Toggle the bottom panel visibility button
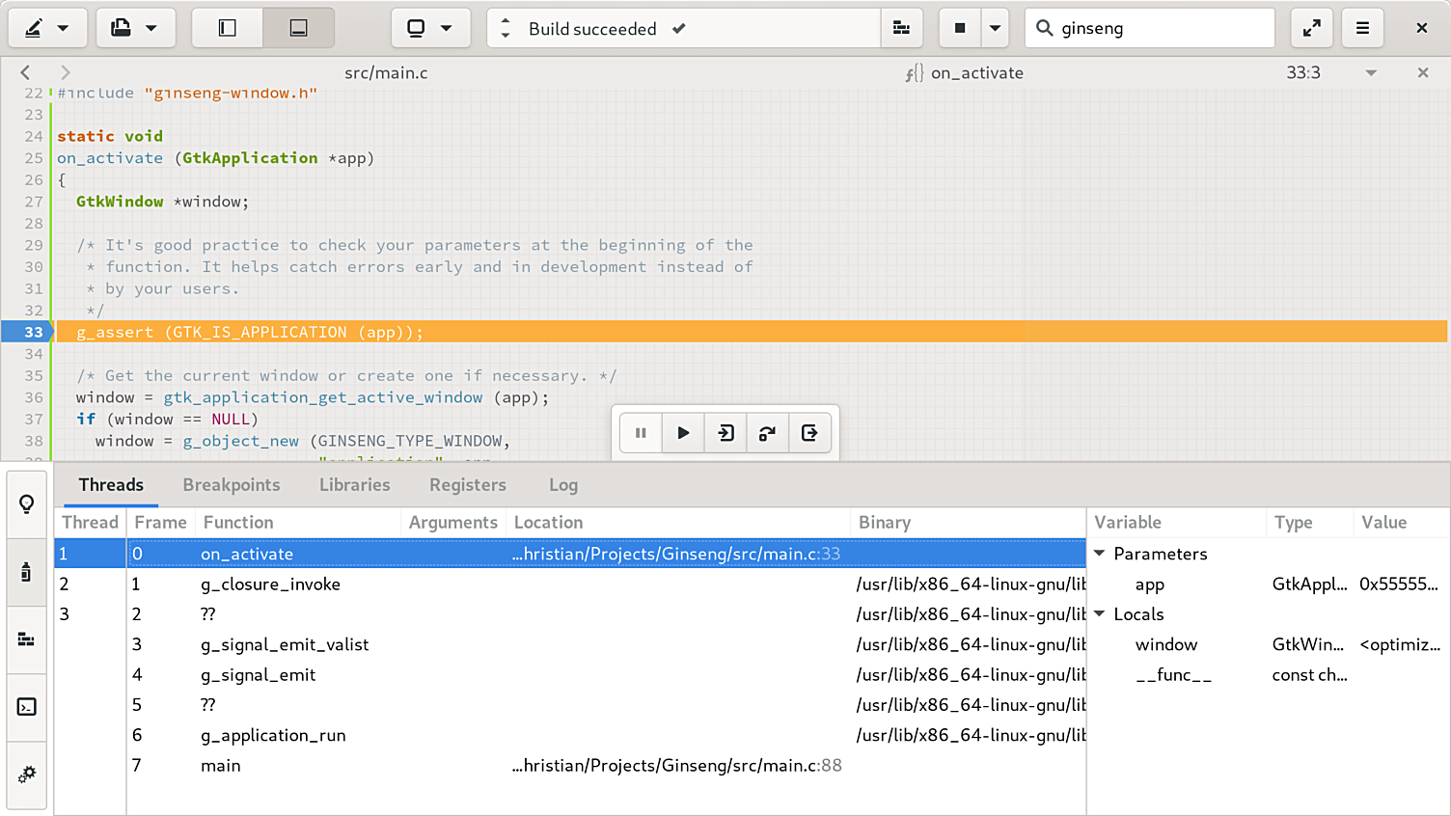Image resolution: width=1451 pixels, height=816 pixels. point(299,29)
